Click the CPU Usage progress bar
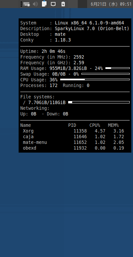 point(95,80)
